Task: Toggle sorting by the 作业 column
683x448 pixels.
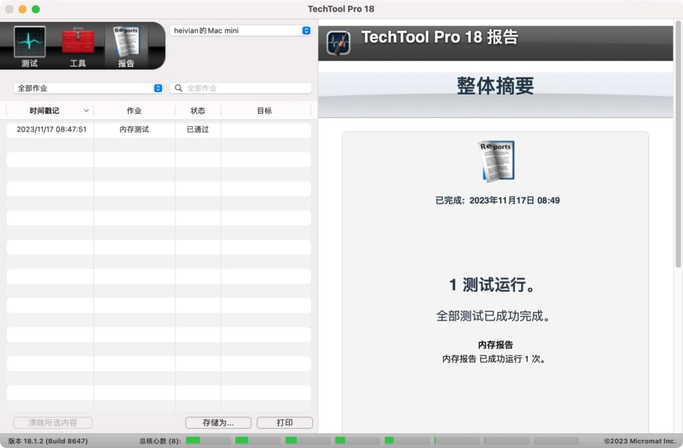Action: (x=133, y=110)
